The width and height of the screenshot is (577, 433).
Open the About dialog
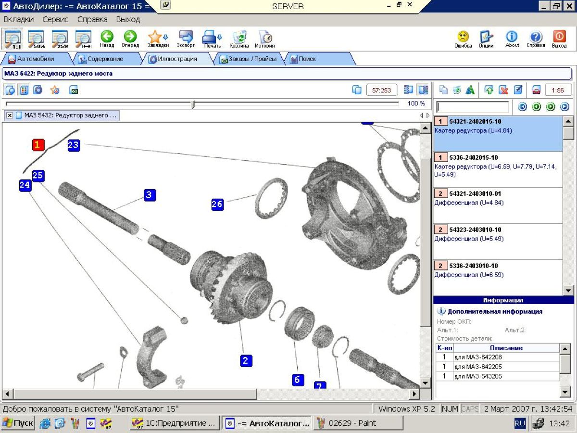click(512, 39)
